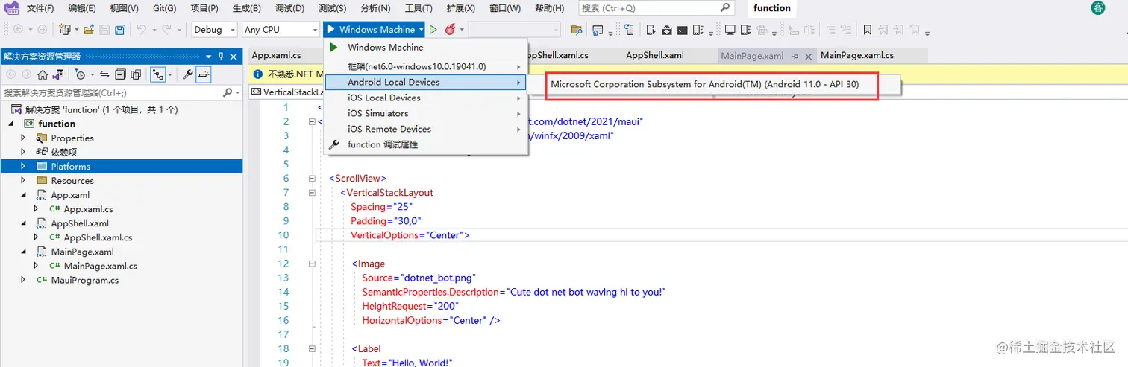This screenshot has height=367, width=1128.
Task: Toggle track active item view button
Action: [157, 74]
